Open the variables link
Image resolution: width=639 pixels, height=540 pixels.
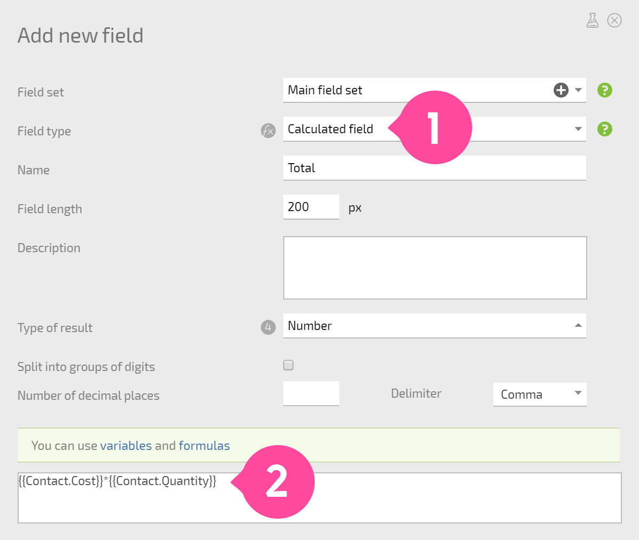click(x=126, y=446)
